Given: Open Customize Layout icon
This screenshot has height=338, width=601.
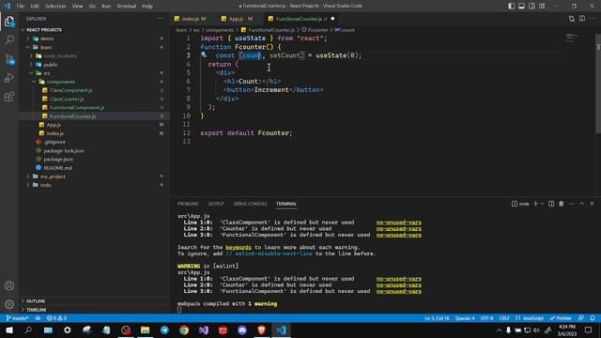Looking at the screenshot, I should tap(542, 6).
